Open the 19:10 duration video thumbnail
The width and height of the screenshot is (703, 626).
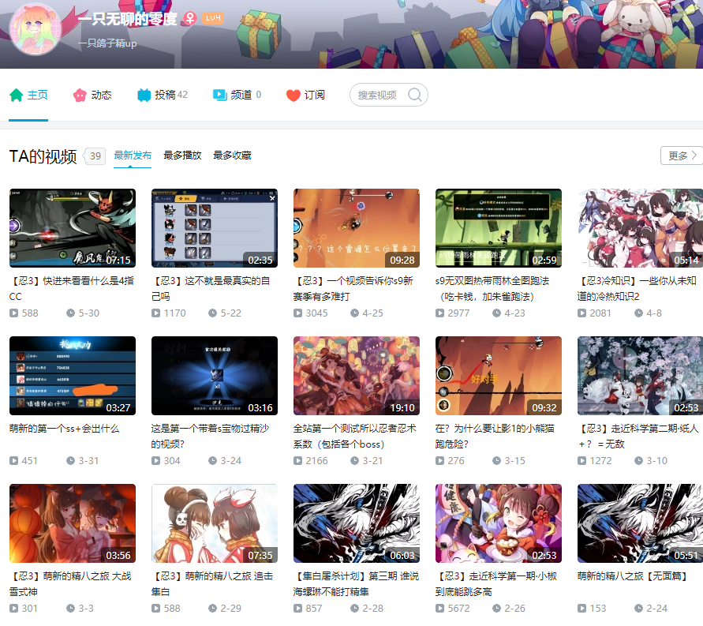pyautogui.click(x=356, y=376)
